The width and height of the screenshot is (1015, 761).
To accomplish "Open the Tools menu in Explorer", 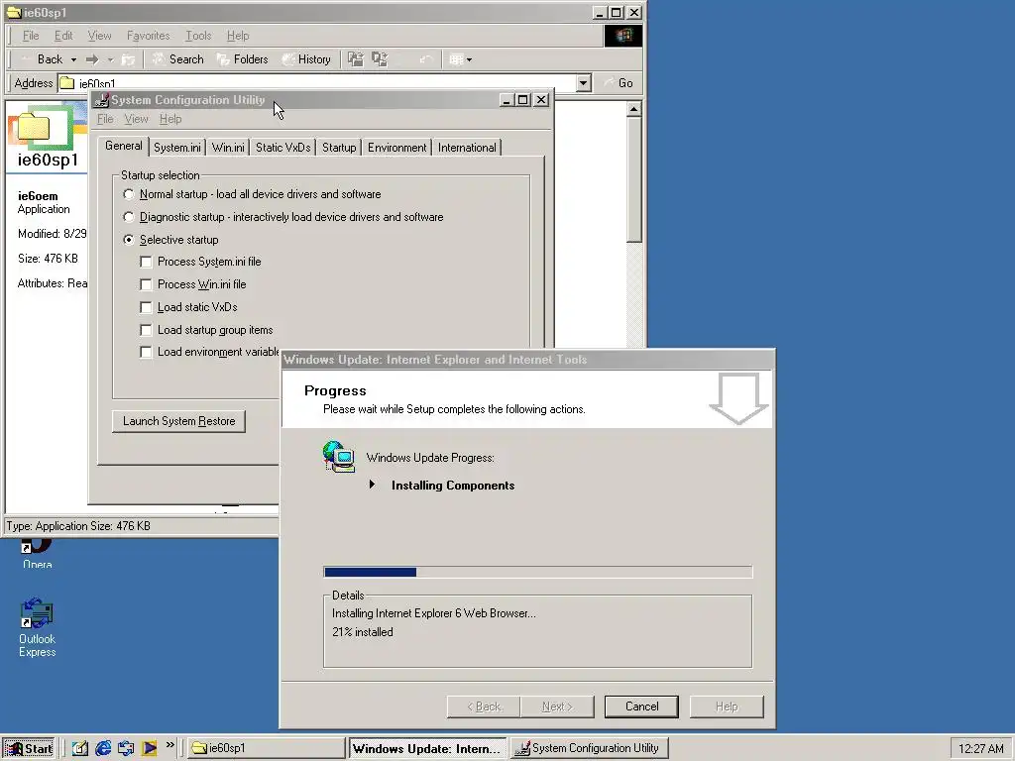I will (198, 36).
